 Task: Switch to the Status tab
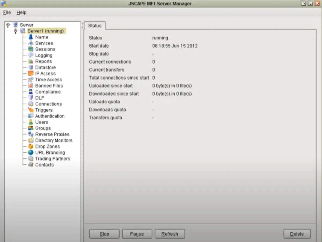point(95,26)
